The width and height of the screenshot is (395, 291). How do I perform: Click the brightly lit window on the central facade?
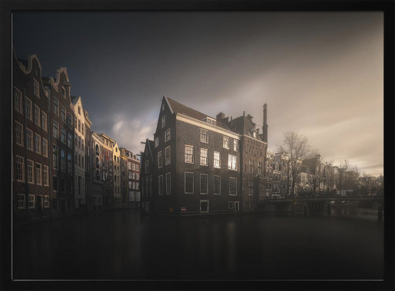(232, 162)
